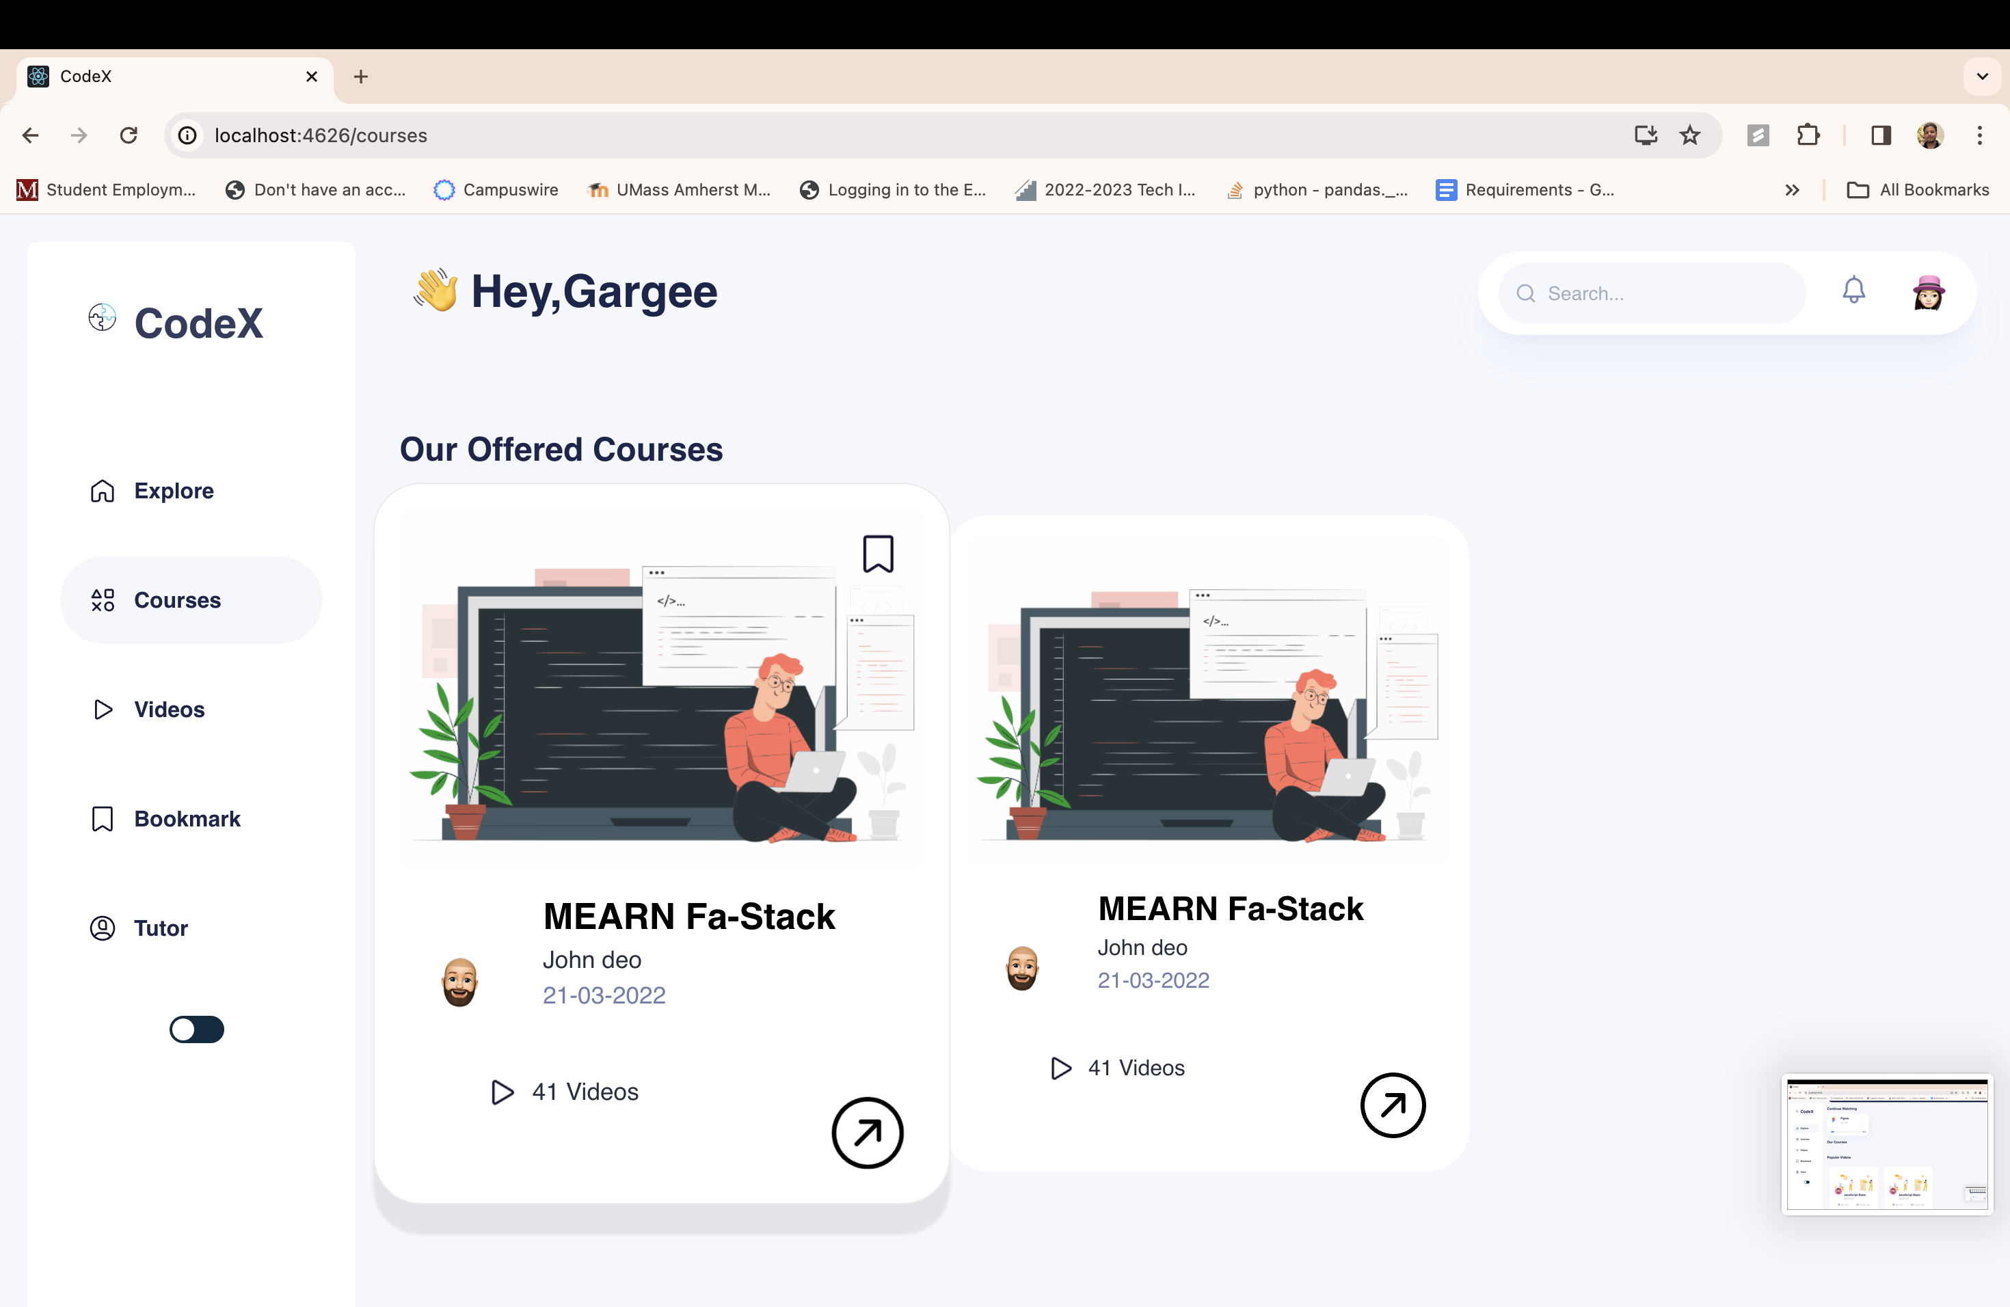Expand hidden bookmarks double-chevron
The width and height of the screenshot is (2010, 1307).
coord(1792,190)
